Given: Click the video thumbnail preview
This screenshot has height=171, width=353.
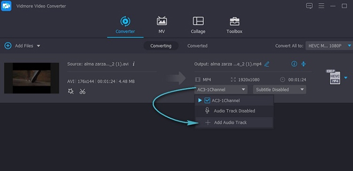Looking at the screenshot, I should point(32,78).
